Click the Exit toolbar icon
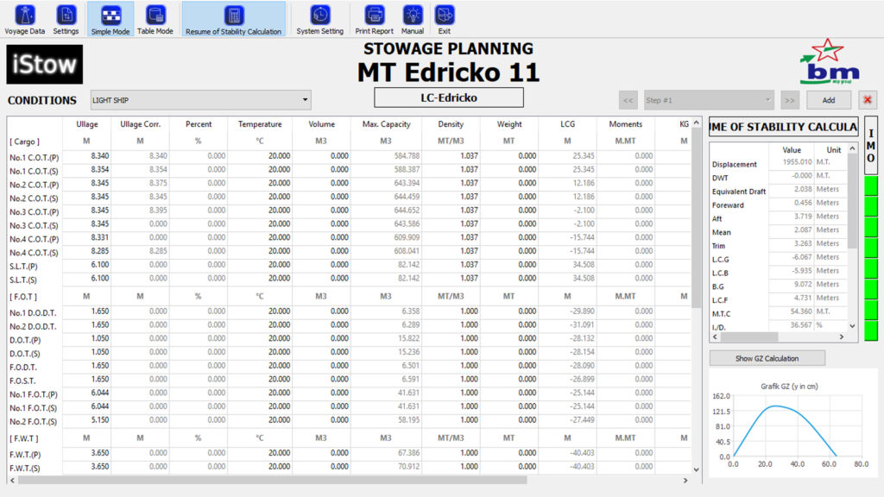Image resolution: width=884 pixels, height=497 pixels. pyautogui.click(x=445, y=20)
